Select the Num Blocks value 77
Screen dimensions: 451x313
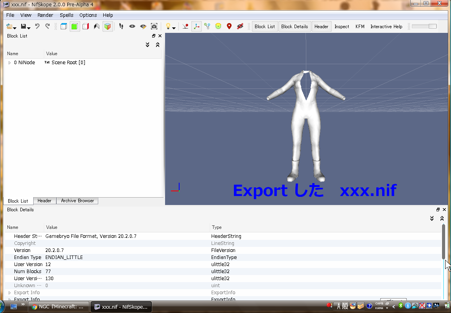pos(48,271)
